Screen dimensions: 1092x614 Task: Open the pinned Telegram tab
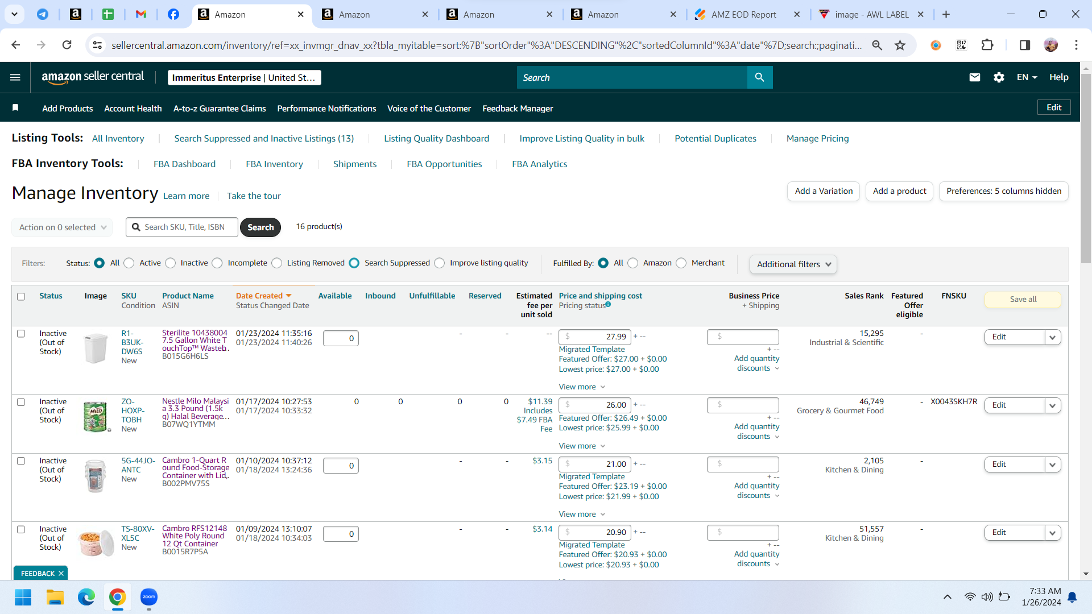(43, 14)
